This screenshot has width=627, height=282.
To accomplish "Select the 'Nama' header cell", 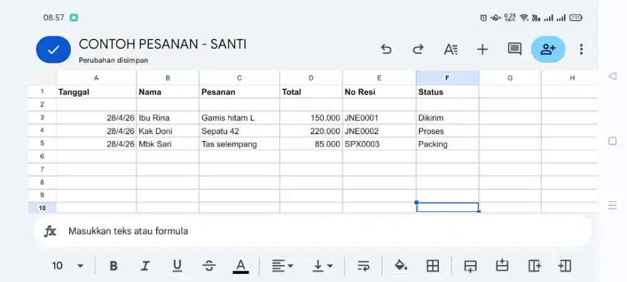I will 167,92.
